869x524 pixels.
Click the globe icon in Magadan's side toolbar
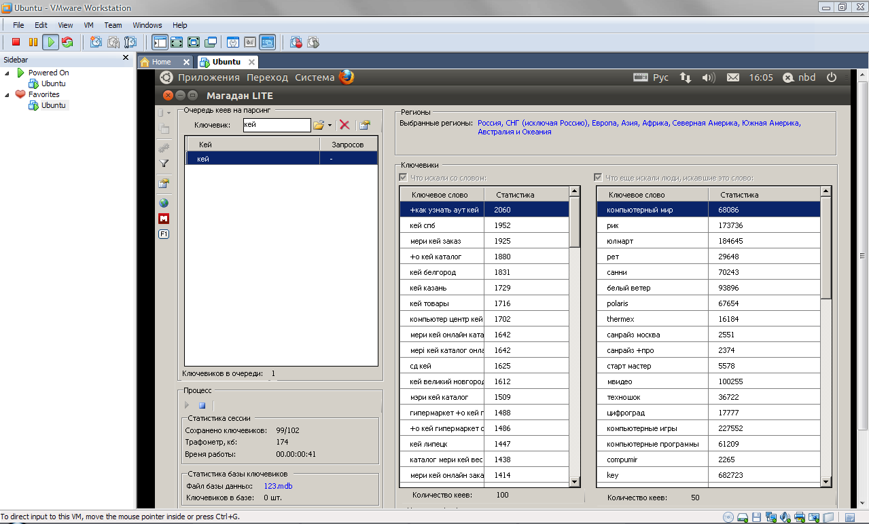click(x=164, y=203)
